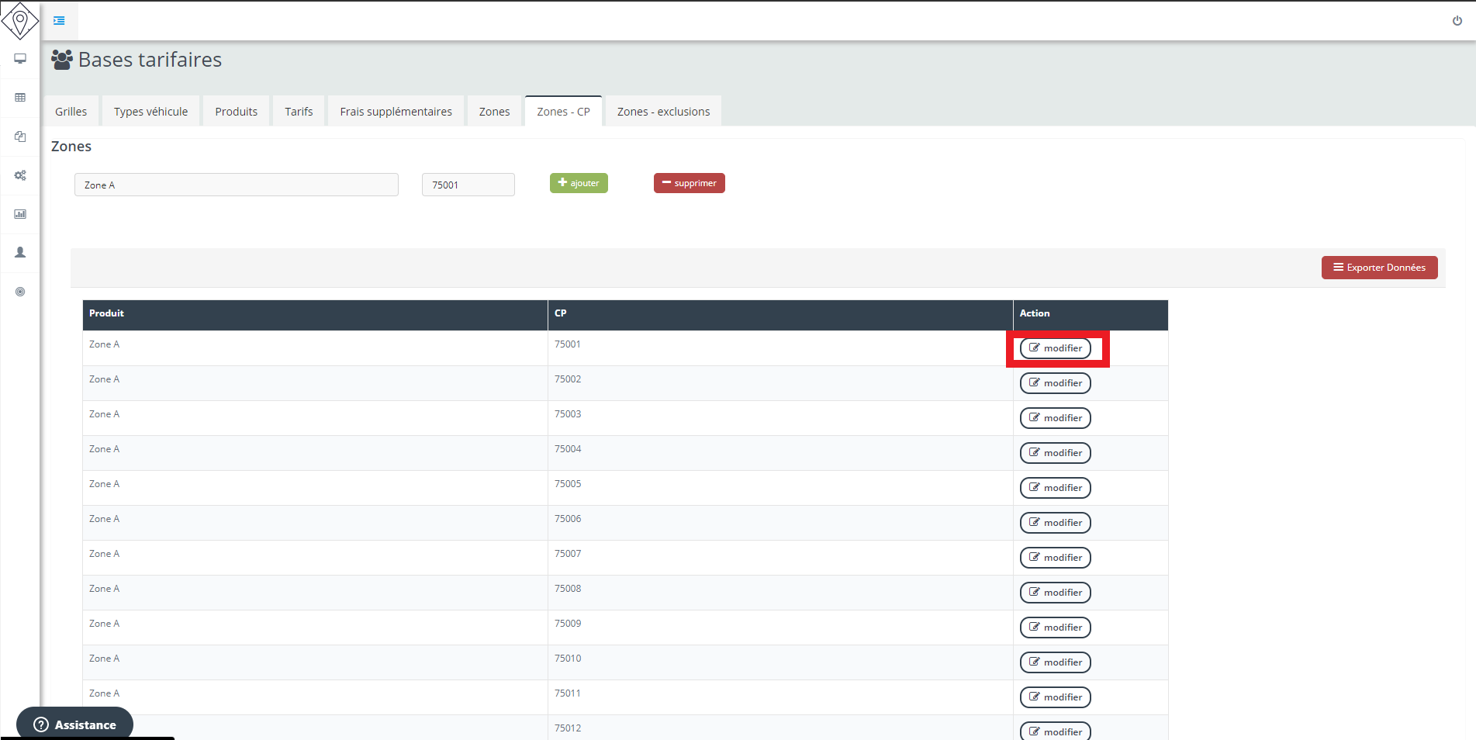This screenshot has width=1476, height=740.
Task: Click the user profile sidebar icon
Action: pos(20,253)
